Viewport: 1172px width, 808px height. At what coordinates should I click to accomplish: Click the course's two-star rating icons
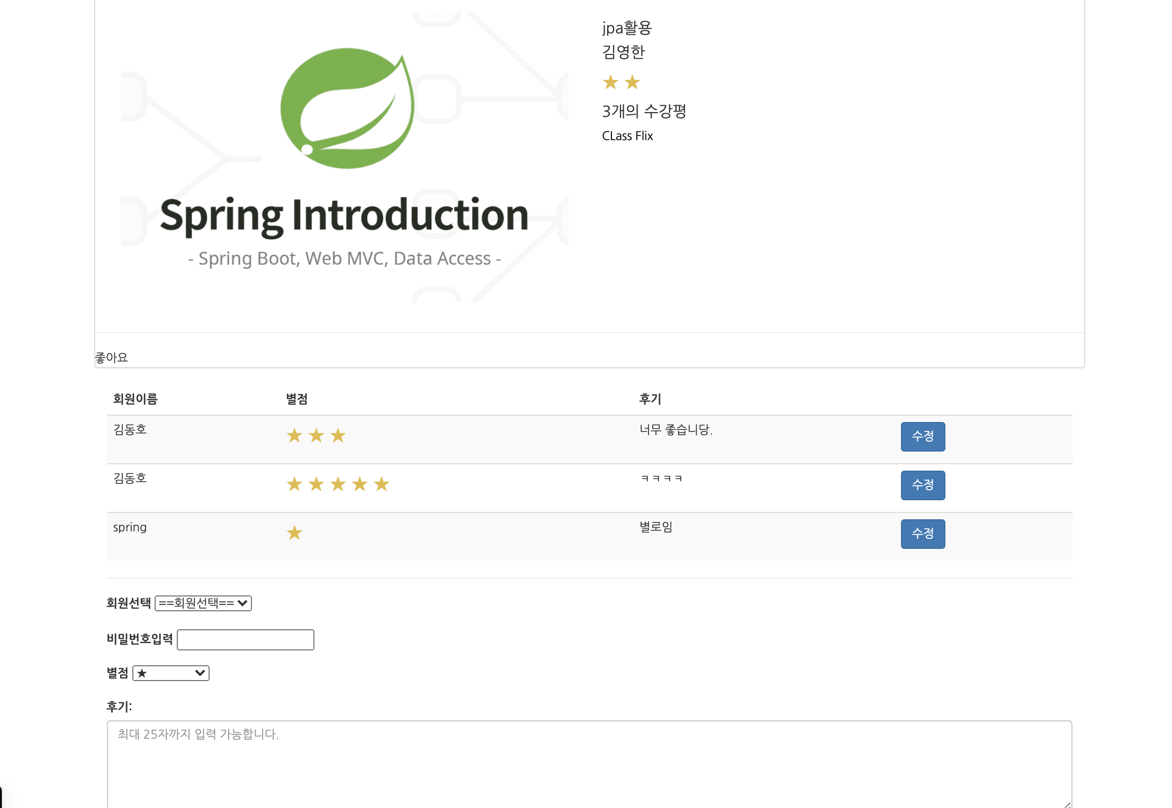[x=621, y=82]
